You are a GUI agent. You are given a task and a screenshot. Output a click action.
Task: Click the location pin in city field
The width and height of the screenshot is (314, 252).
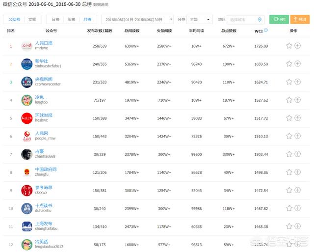coord(260,20)
